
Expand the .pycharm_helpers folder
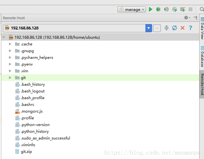click(x=10, y=58)
